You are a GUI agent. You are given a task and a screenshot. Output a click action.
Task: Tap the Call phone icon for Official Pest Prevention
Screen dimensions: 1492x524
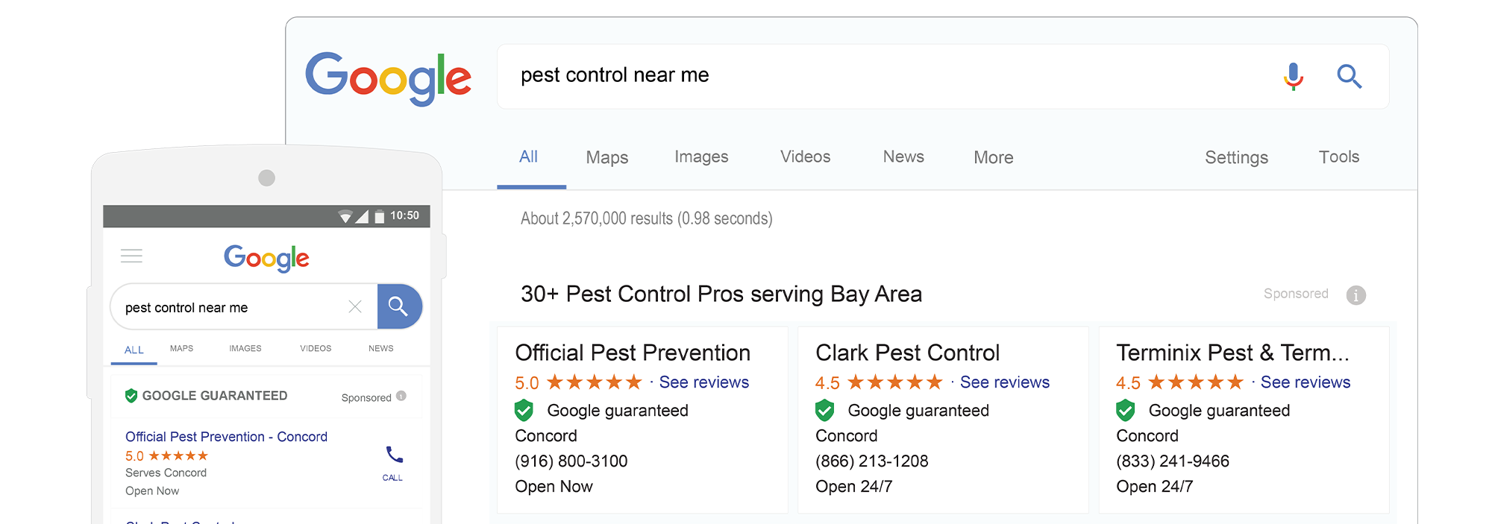(x=394, y=455)
